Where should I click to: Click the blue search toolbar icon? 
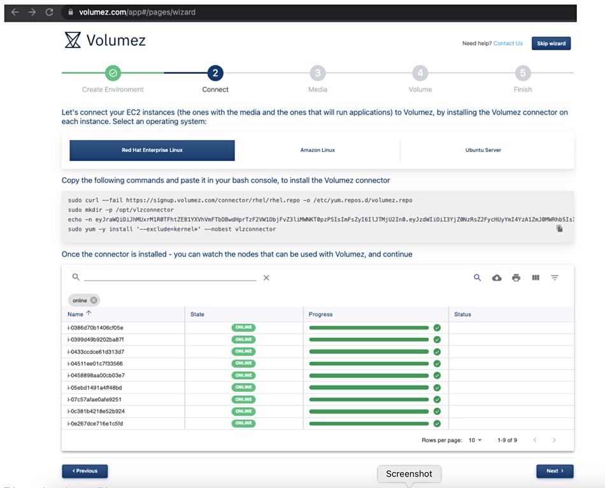click(x=477, y=277)
